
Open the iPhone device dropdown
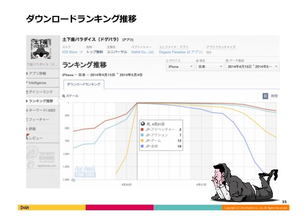point(180,66)
